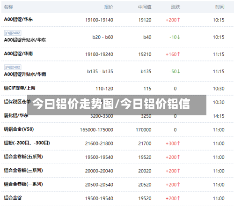Select middle value 19120
Image resolution: width=234 pixels, height=210 pixels.
pyautogui.click(x=145, y=20)
